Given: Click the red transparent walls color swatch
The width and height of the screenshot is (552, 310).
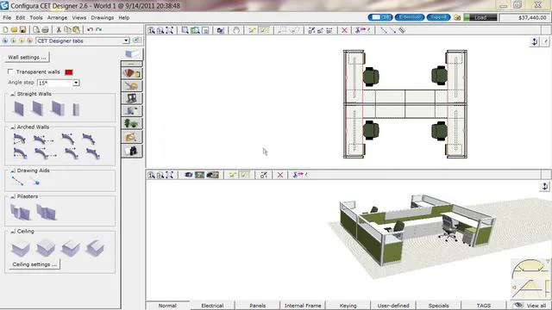Looking at the screenshot, I should pyautogui.click(x=69, y=72).
